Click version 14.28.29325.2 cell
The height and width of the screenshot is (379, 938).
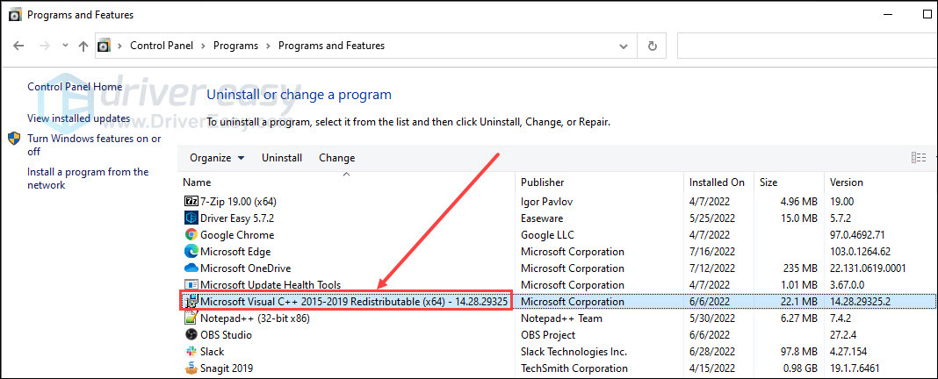pos(860,302)
